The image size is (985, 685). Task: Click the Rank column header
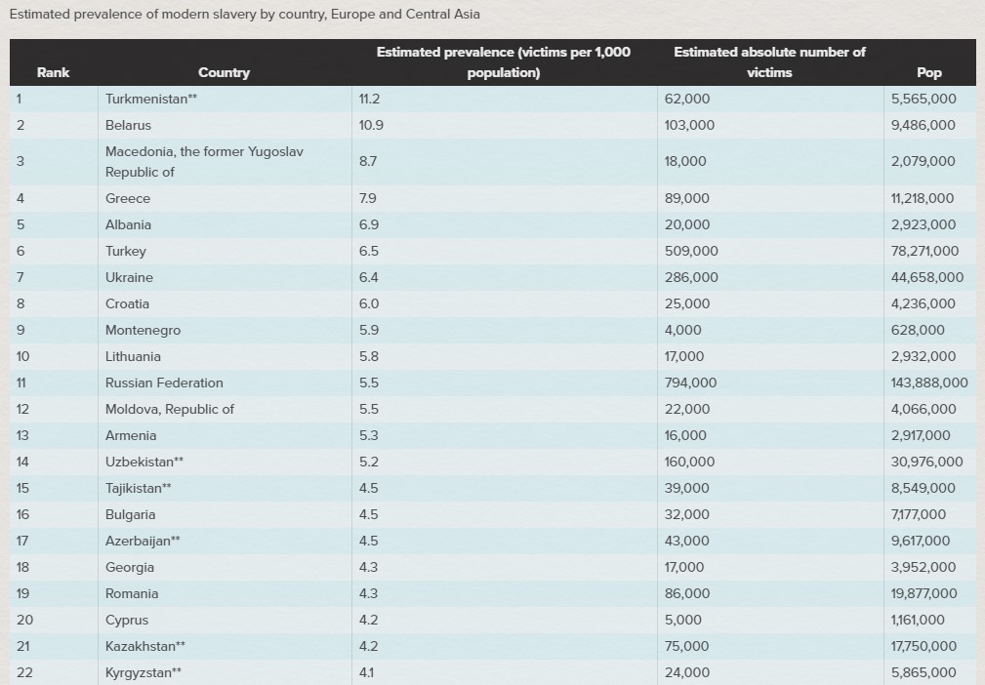click(53, 72)
